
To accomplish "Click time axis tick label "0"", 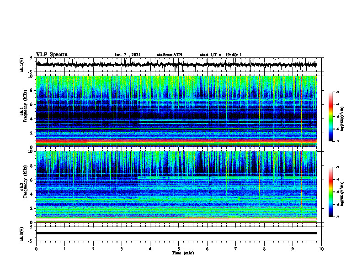I will (36, 249).
